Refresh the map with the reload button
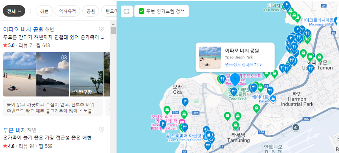Screen dimensions: 339x153 pos(126,11)
